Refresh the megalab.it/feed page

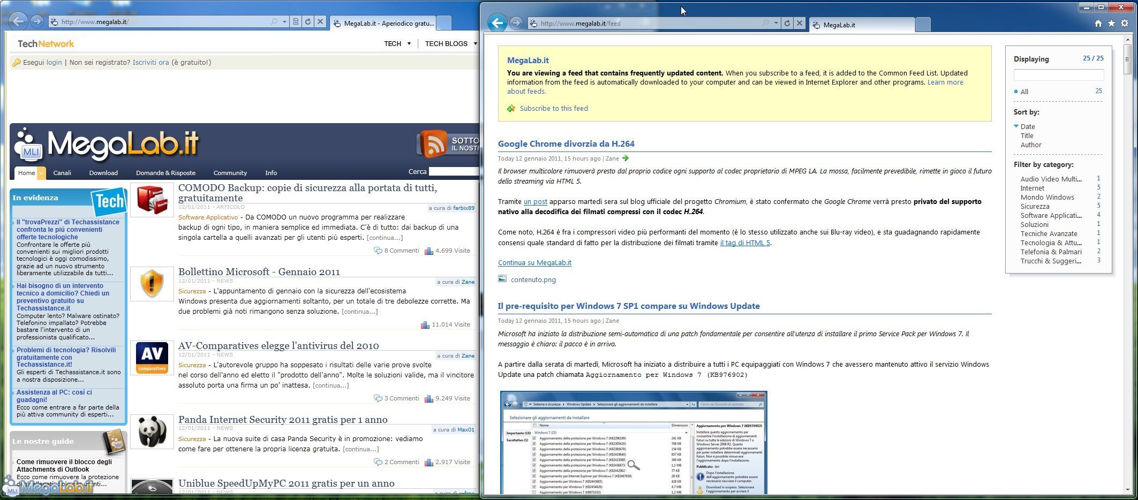tap(787, 23)
